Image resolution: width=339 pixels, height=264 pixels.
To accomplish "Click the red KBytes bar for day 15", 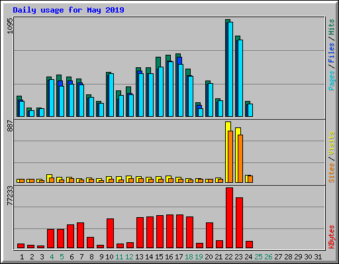I will click(x=160, y=232).
